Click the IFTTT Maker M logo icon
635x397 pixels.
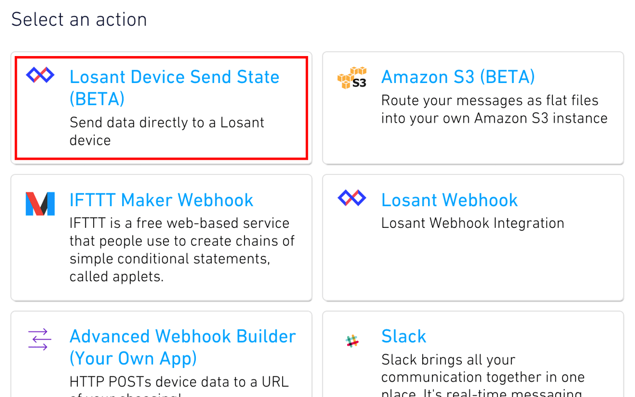coord(40,204)
